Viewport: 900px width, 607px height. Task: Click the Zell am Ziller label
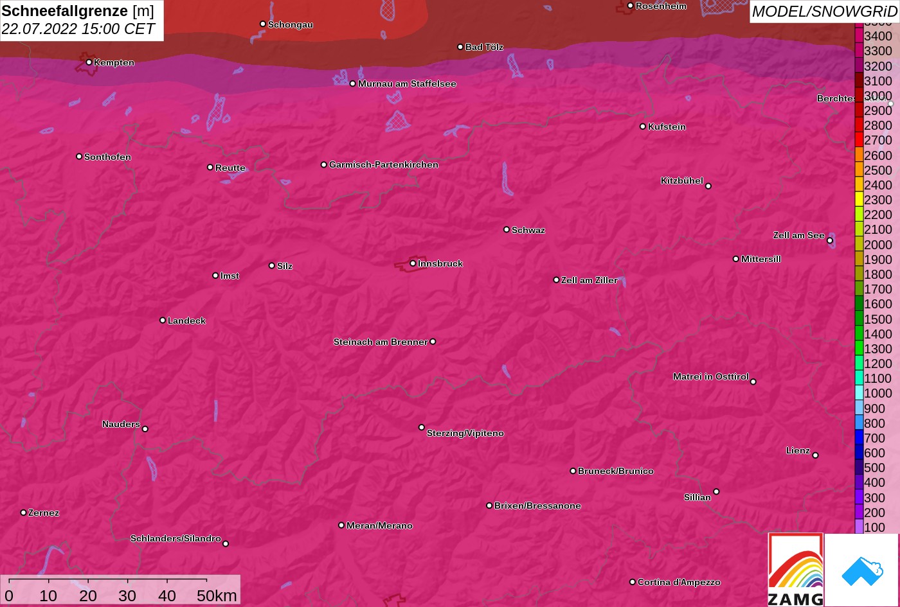[x=589, y=280]
